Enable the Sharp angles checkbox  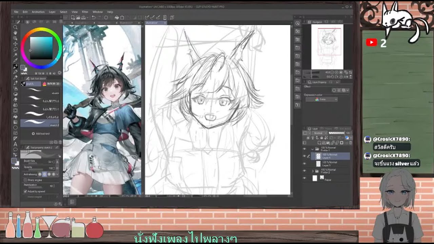25,180
